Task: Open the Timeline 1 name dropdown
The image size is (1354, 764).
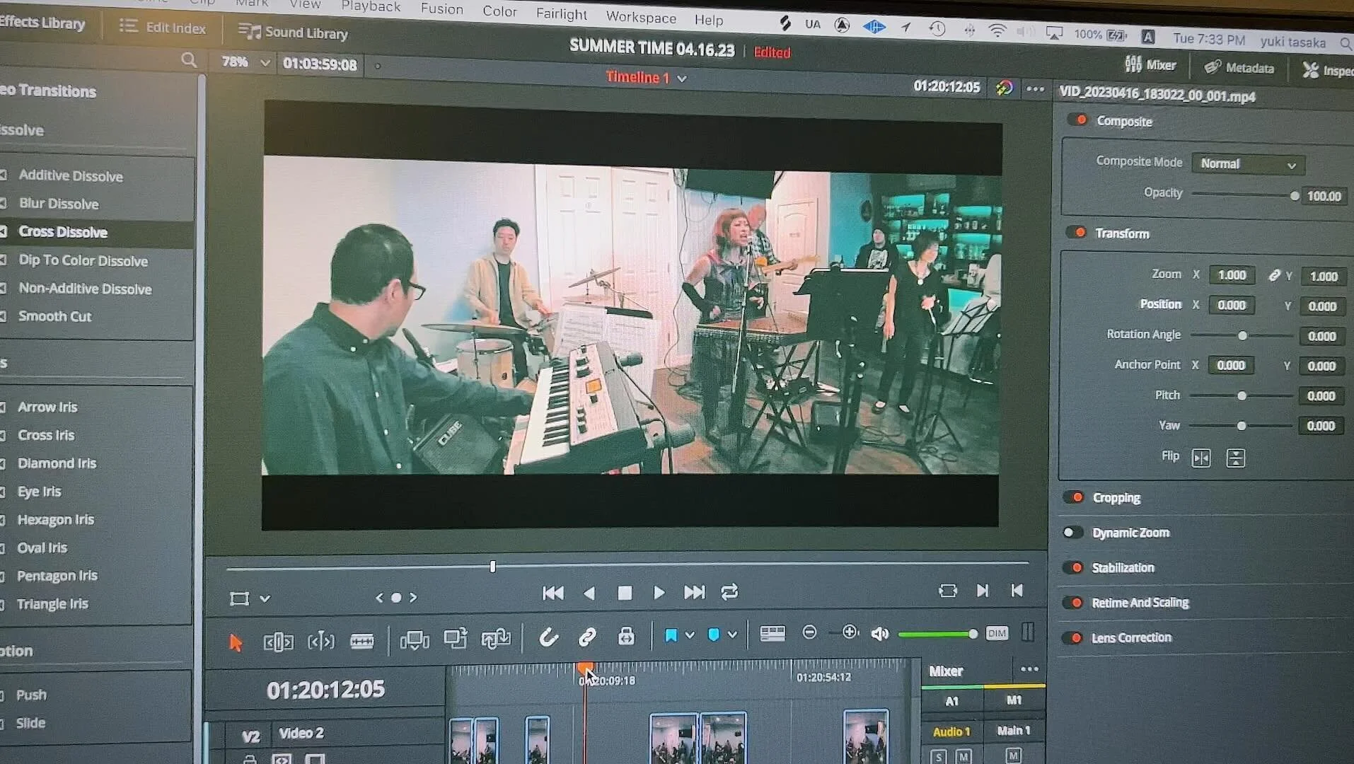Action: click(682, 79)
